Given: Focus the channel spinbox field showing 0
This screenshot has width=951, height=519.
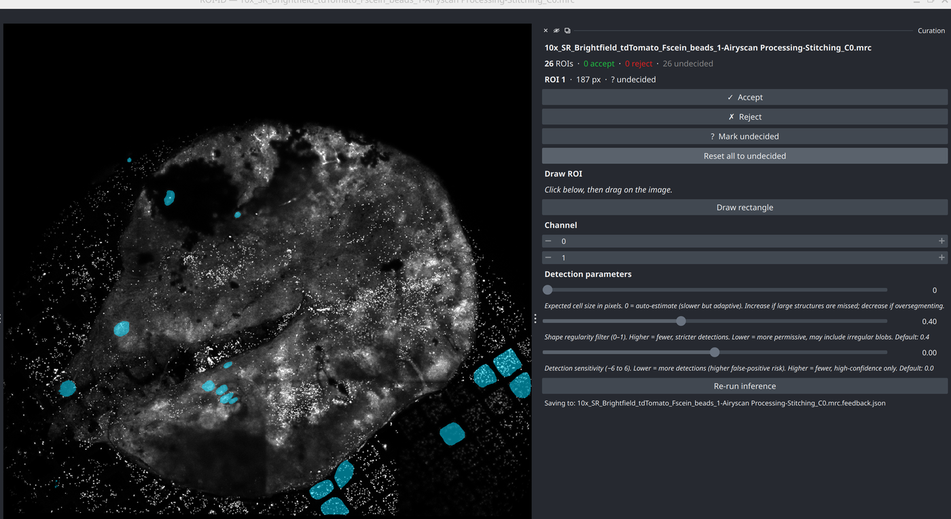Looking at the screenshot, I should click(744, 241).
